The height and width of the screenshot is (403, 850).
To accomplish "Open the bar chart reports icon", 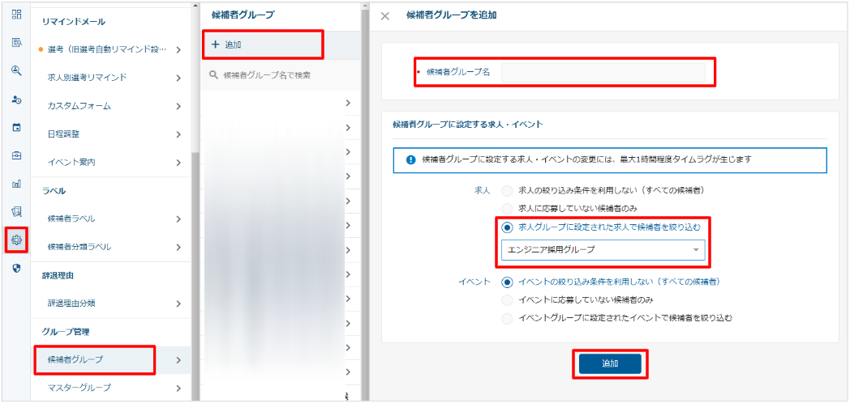I will (x=16, y=184).
